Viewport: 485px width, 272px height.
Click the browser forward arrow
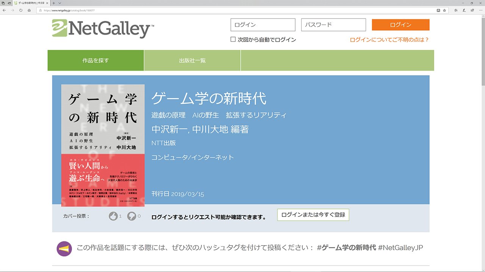coord(13,10)
